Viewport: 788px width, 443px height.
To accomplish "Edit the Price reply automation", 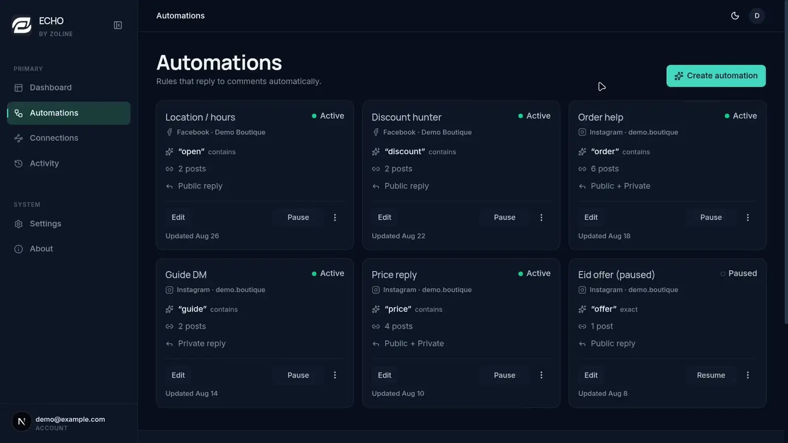I will pyautogui.click(x=385, y=375).
